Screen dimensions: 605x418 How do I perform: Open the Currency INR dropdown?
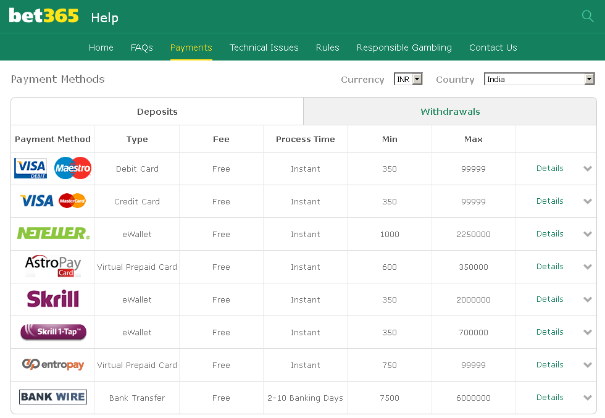408,79
